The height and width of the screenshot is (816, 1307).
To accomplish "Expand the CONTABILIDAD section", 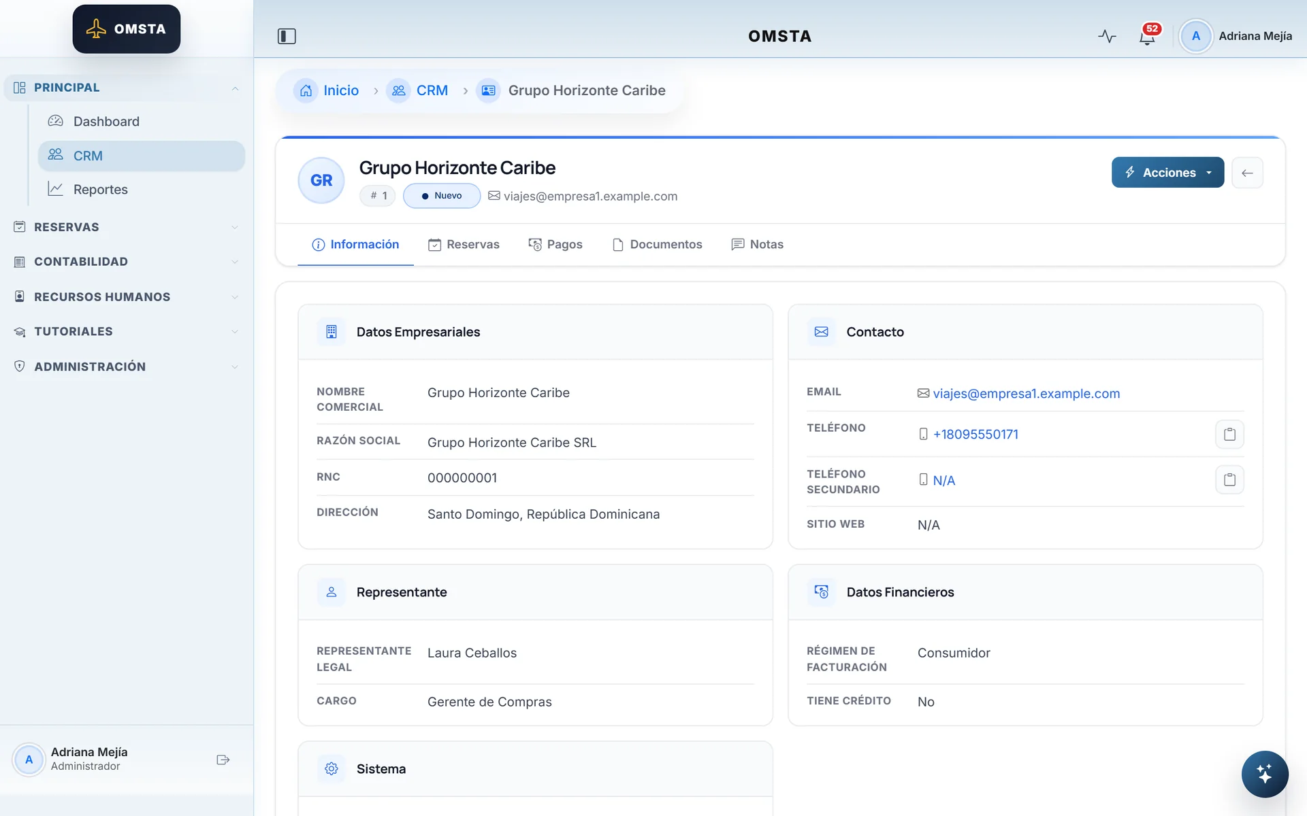I will (127, 262).
